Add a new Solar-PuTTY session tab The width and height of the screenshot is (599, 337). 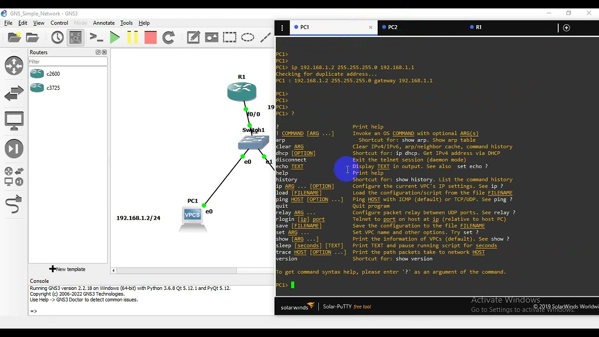point(566,28)
